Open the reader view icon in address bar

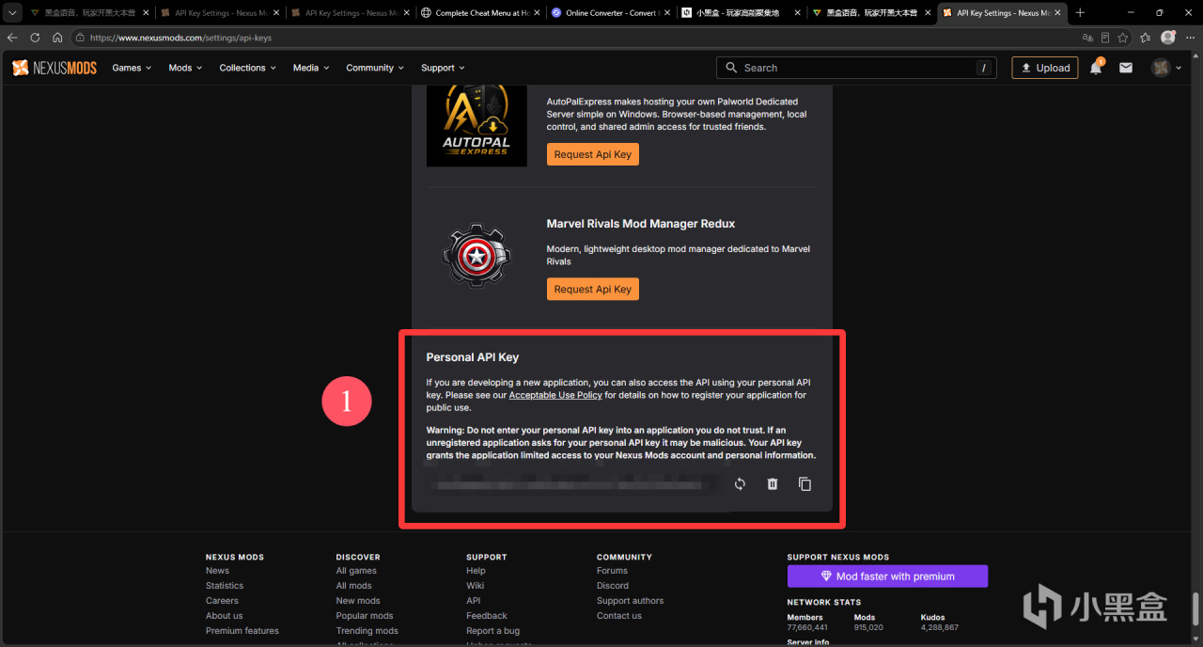(1104, 38)
